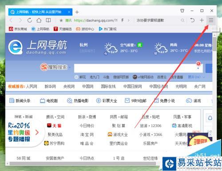Click the magnifier icon in toolbar search box
The image size is (222, 171).
[x=182, y=20]
